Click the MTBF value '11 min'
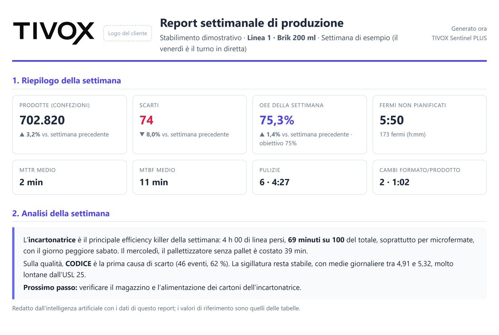 tap(154, 182)
